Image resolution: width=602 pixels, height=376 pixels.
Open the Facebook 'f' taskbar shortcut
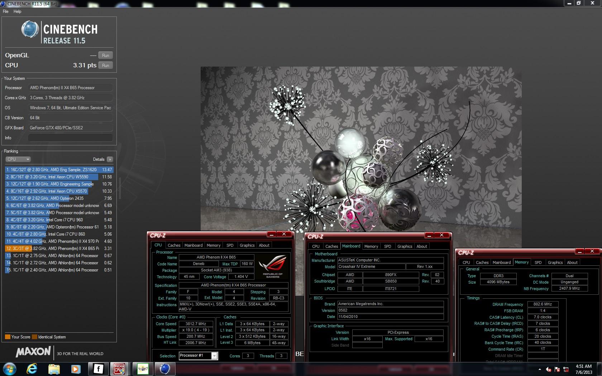coord(98,369)
